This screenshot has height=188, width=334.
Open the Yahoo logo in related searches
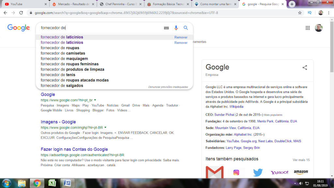pyautogui.click(x=279, y=172)
